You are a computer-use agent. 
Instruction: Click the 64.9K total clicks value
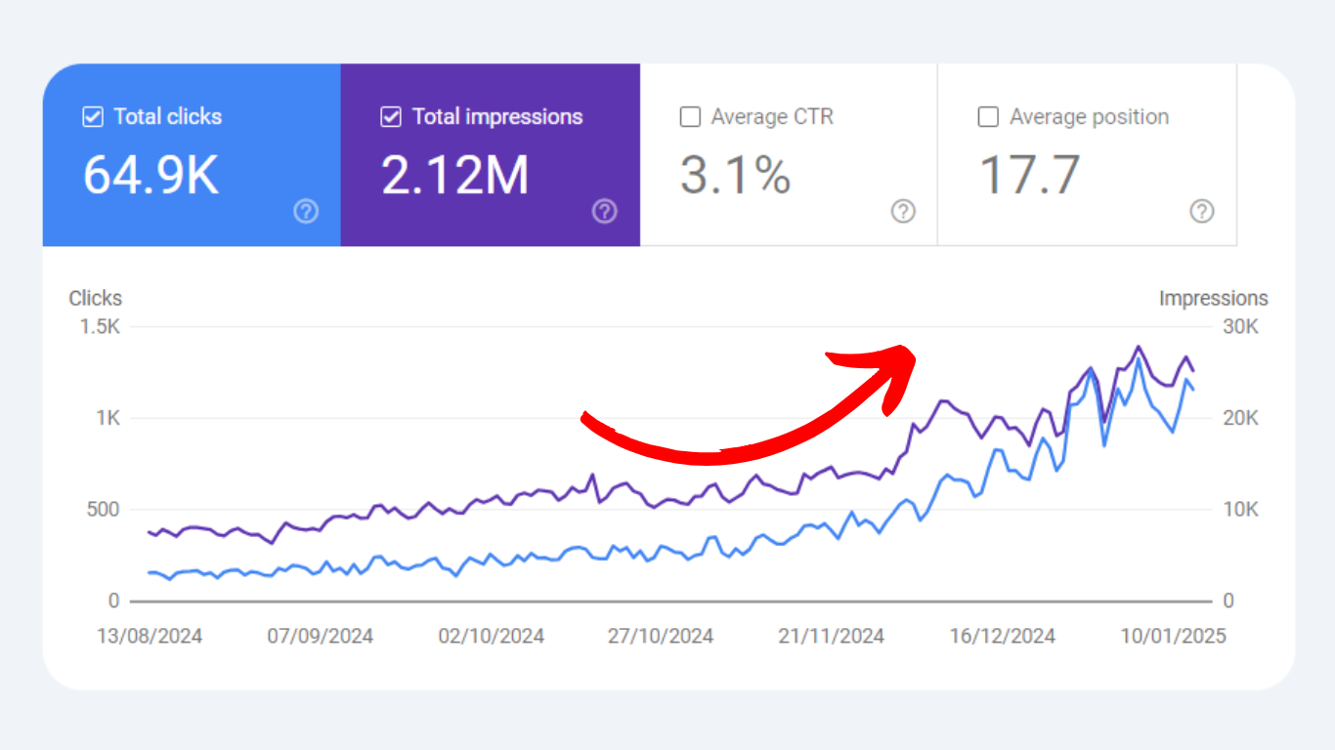pos(151,176)
